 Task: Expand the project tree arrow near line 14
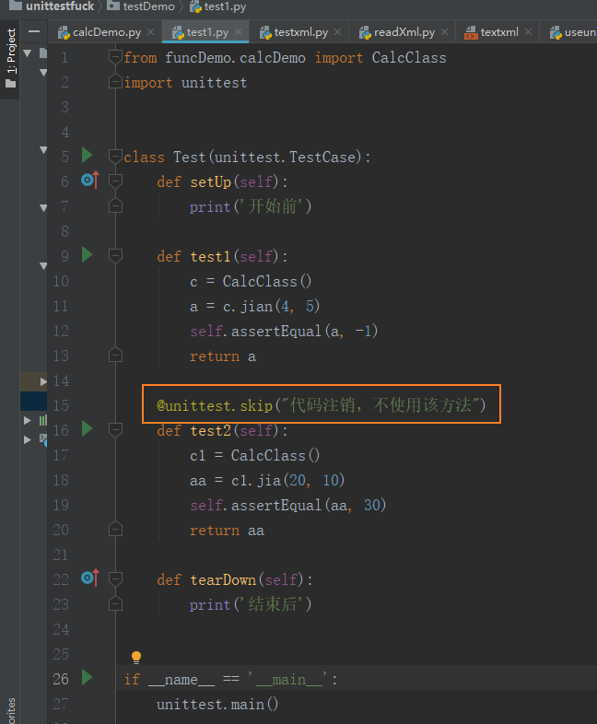click(43, 381)
